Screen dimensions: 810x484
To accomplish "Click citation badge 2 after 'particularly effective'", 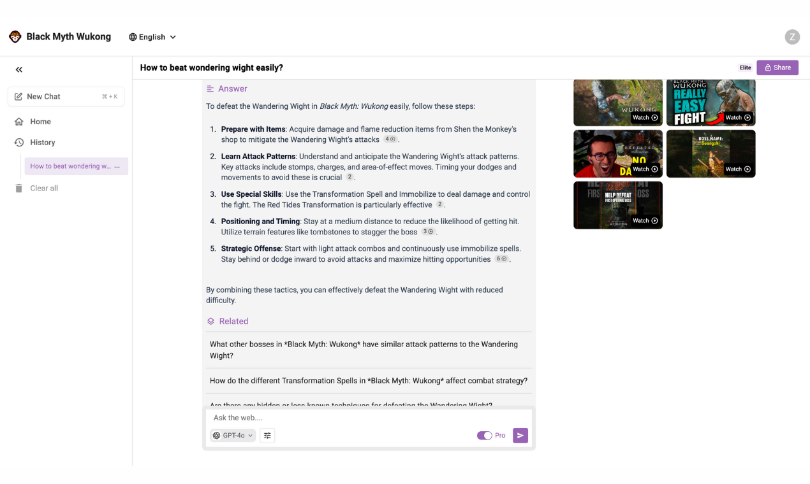I will click(439, 204).
